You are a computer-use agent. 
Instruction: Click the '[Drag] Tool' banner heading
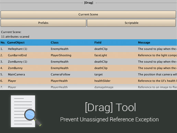click(x=110, y=107)
